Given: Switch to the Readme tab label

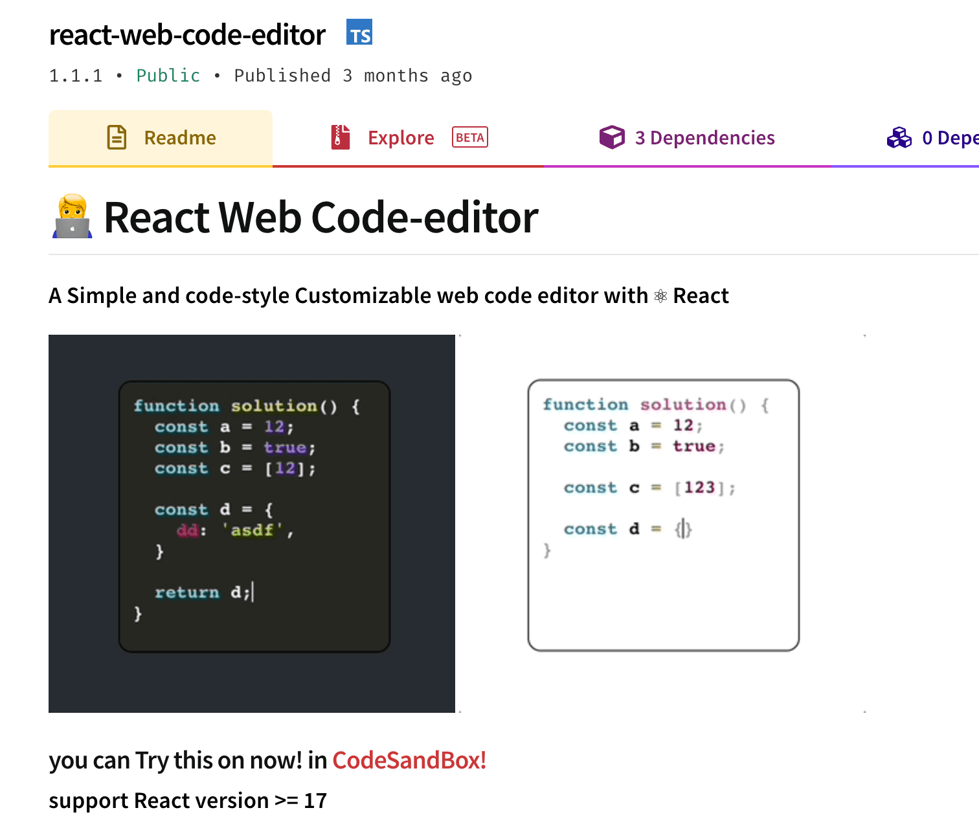Looking at the screenshot, I should click(x=180, y=138).
